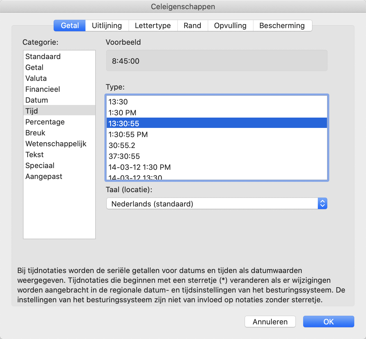
Task: Select Getal in the category list
Action: click(x=59, y=67)
